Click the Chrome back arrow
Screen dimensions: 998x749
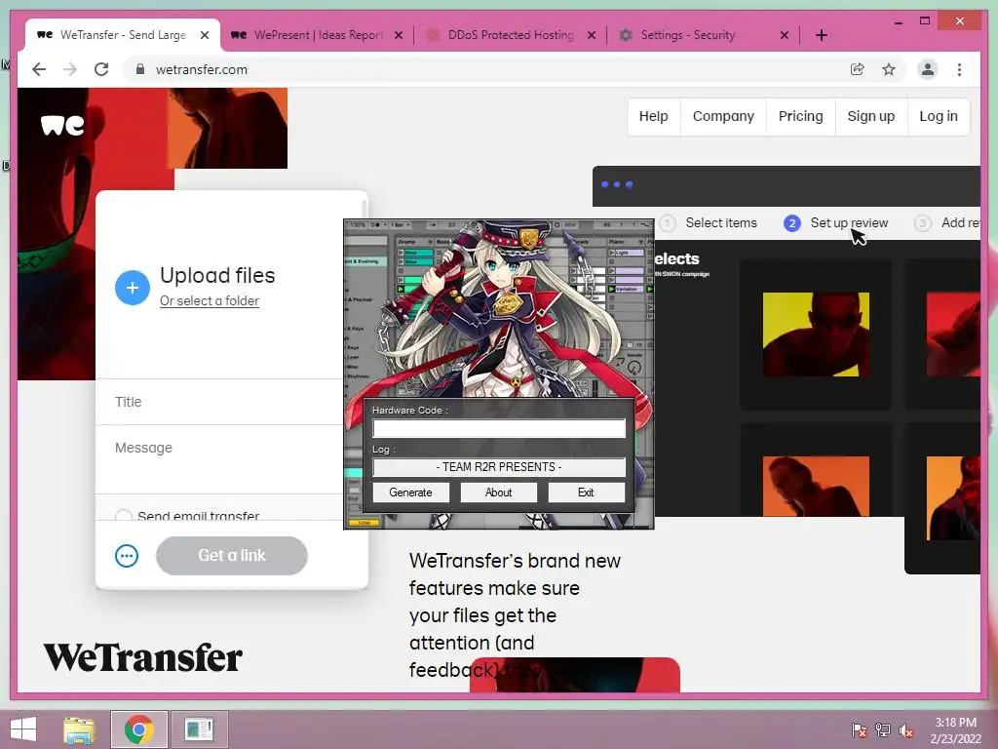pos(39,69)
